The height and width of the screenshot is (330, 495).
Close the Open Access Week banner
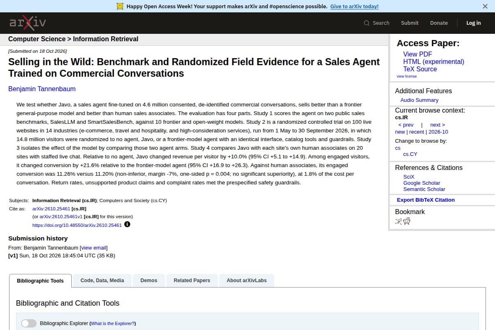pyautogui.click(x=485, y=6)
